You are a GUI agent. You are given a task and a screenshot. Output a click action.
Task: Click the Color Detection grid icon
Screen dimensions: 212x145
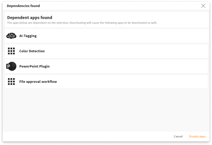click(x=11, y=51)
